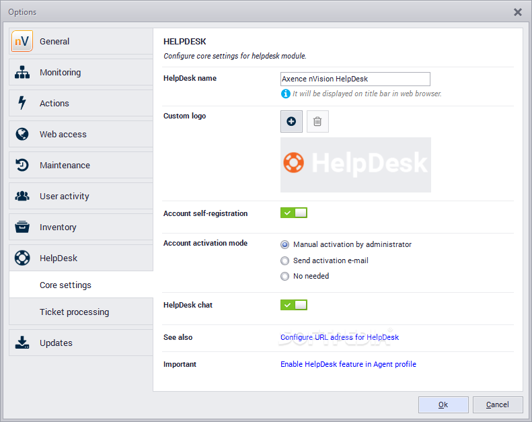Open the Inventory section
This screenshot has width=532, height=422.
coord(81,227)
